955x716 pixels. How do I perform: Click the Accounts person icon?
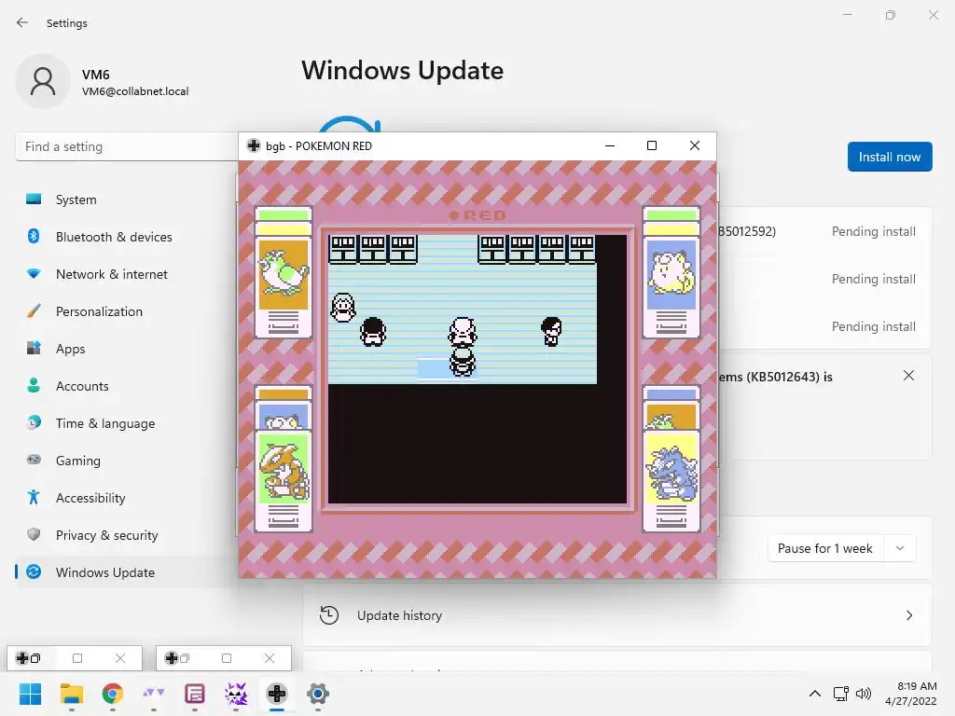[34, 385]
